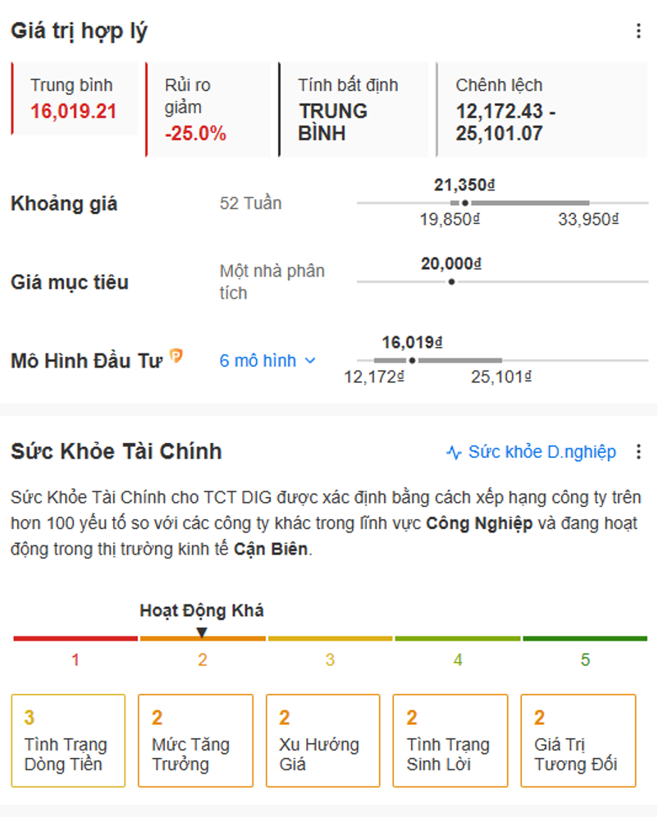This screenshot has width=658, height=817.
Task: Select the Rủi ro giảm -25.0% card
Action: click(208, 109)
